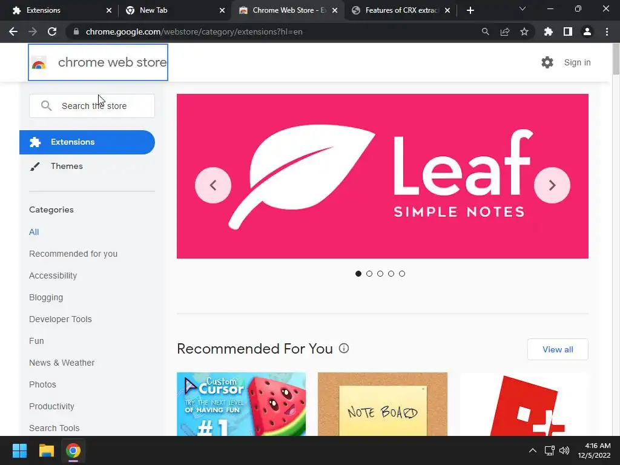Click the address bar zoom magnifier icon
620x465 pixels.
(x=485, y=31)
